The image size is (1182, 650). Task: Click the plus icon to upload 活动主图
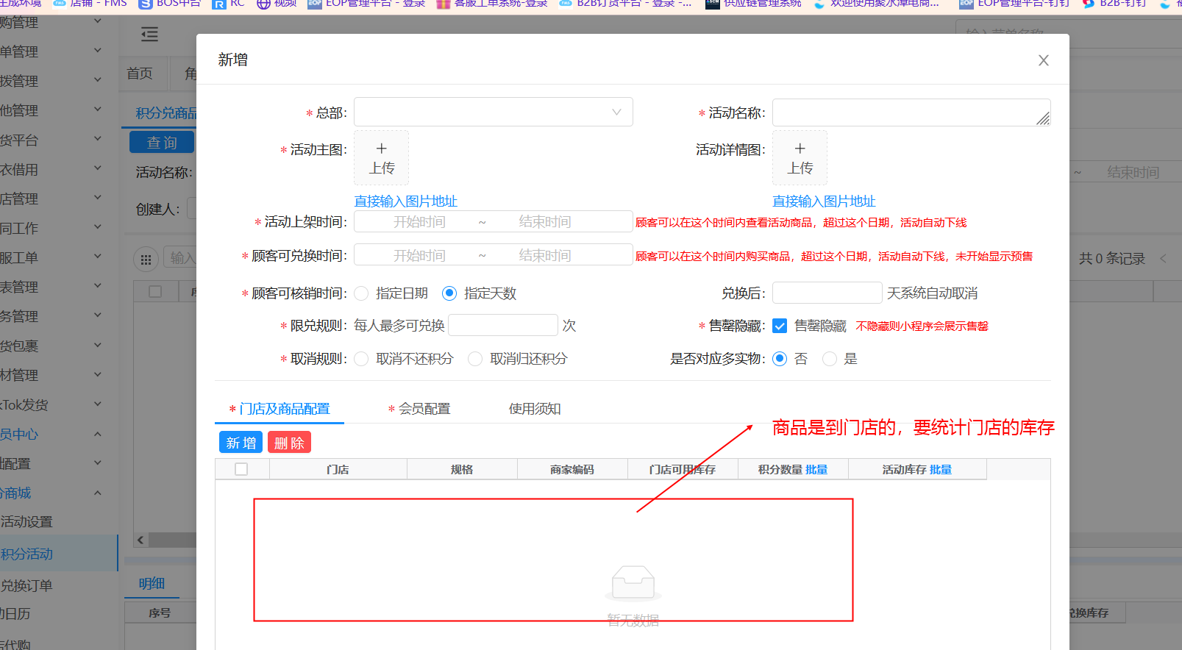pos(381,150)
